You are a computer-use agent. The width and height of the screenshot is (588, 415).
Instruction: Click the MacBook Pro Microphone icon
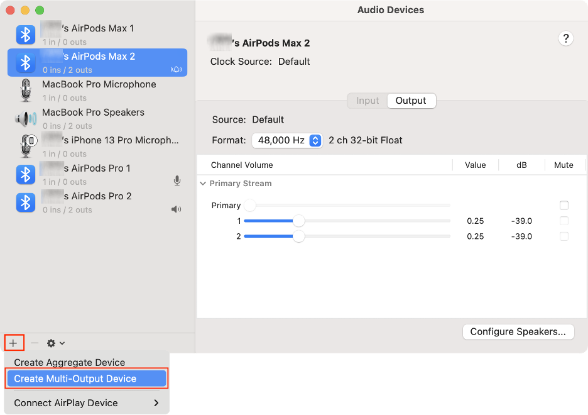click(26, 91)
